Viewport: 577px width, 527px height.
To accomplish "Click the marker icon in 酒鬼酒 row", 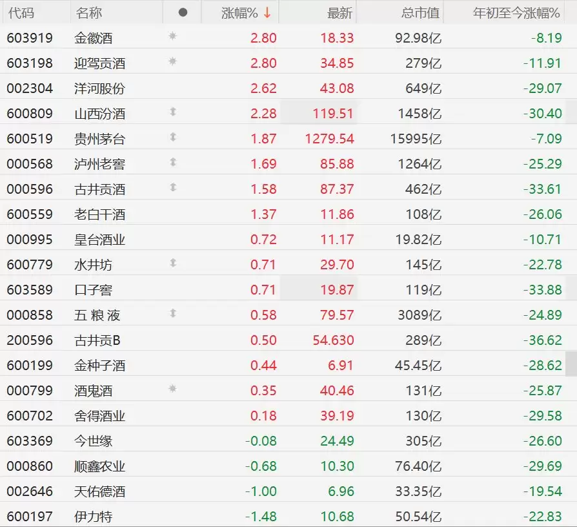I will tap(172, 389).
